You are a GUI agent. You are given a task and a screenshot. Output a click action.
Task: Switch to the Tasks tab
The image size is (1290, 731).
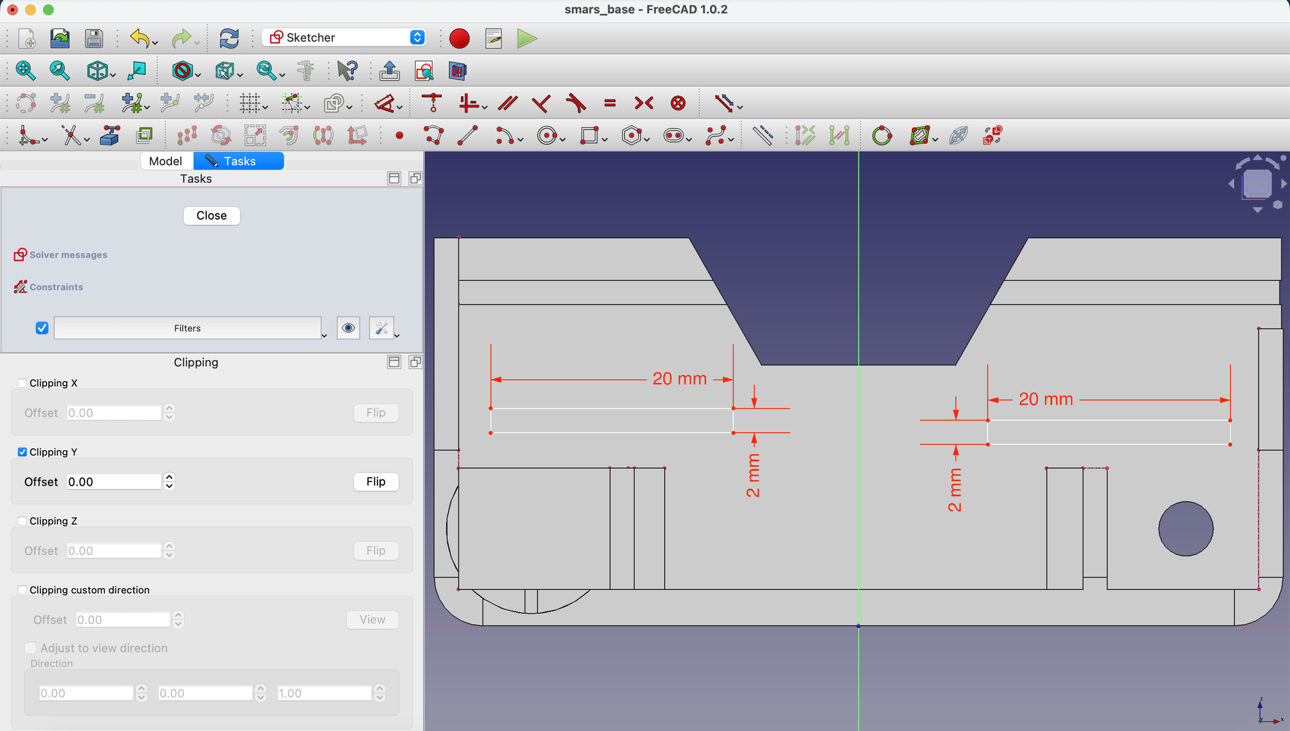point(239,161)
